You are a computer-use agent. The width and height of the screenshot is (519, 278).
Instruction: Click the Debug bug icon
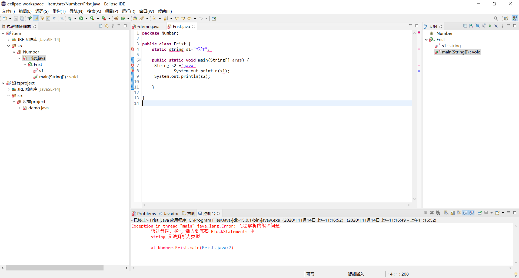pyautogui.click(x=70, y=18)
